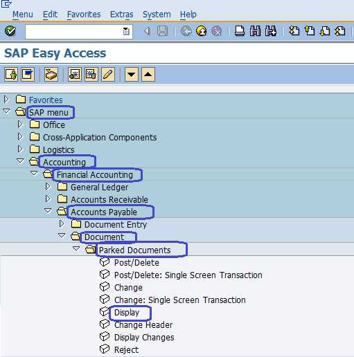Viewport: 354px width, 357px height.
Task: Click the SAP Menu toolbar icon
Action: pos(28,74)
